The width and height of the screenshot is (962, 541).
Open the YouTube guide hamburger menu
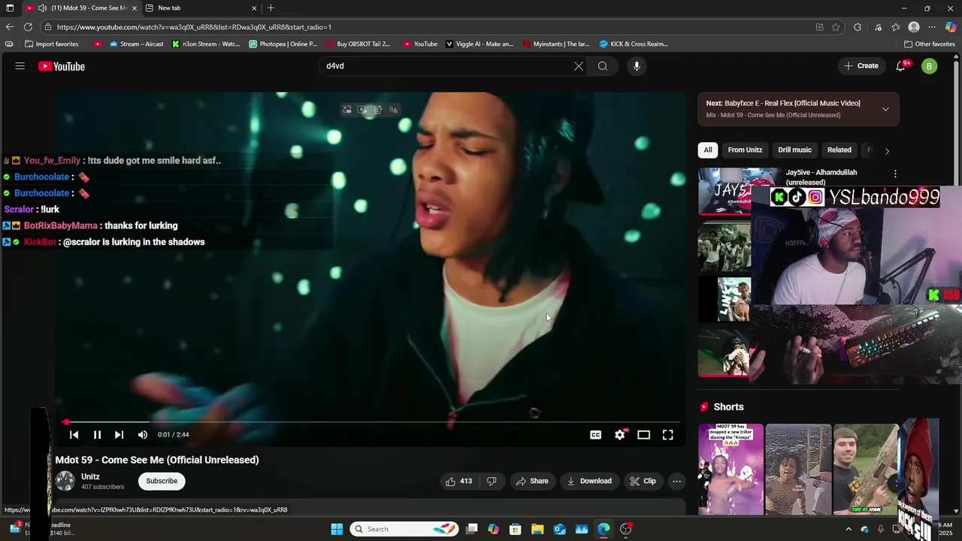click(x=20, y=66)
